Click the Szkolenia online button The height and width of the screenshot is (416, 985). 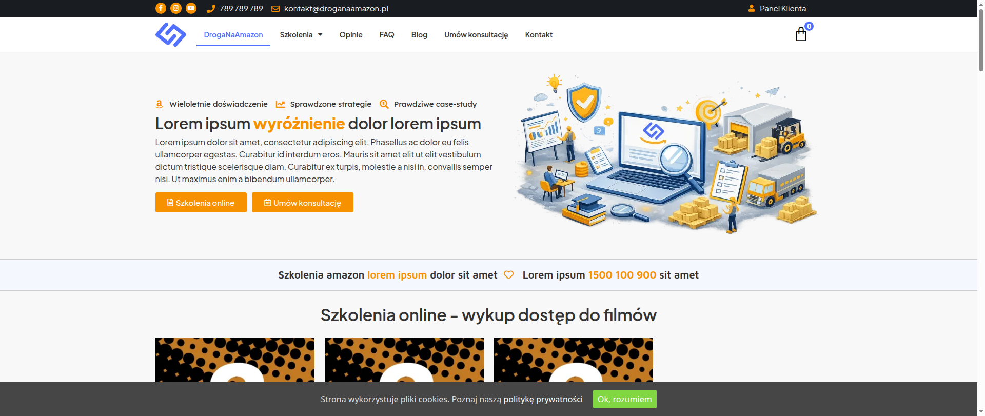tap(201, 203)
